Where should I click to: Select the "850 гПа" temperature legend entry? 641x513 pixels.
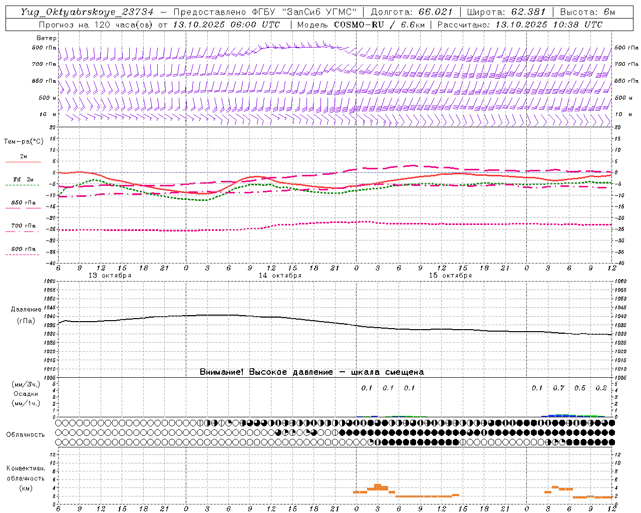[x=24, y=203]
